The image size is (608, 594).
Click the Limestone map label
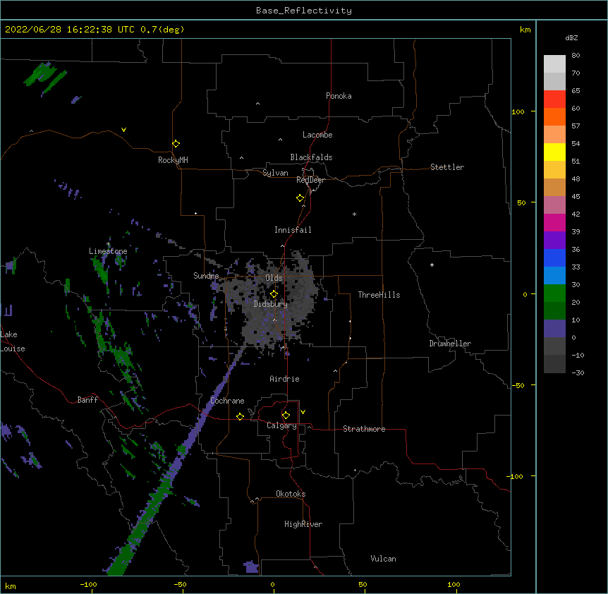(108, 251)
